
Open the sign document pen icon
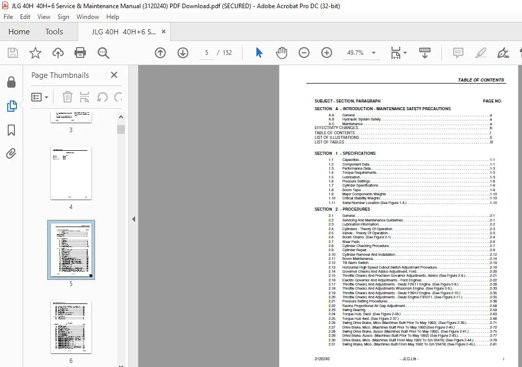tap(503, 53)
